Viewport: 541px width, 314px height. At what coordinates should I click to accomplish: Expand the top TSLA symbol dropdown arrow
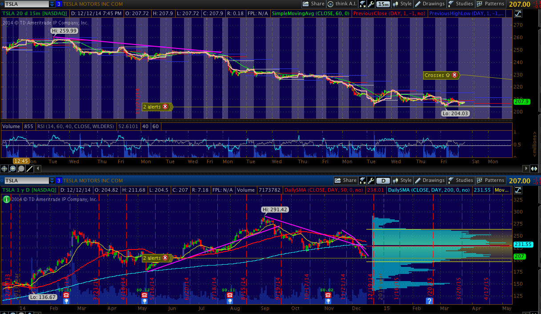[52, 4]
